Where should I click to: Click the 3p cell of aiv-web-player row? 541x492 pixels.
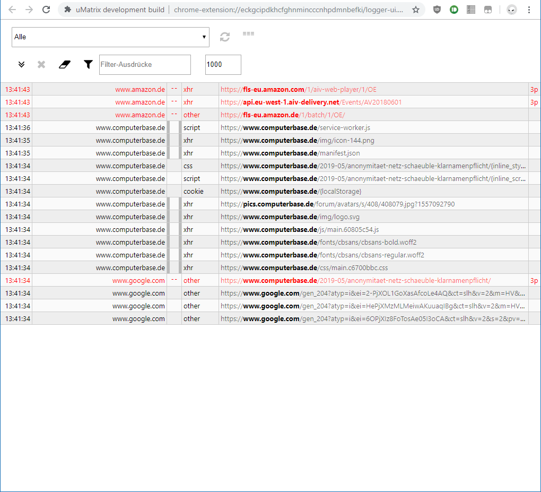pyautogui.click(x=534, y=89)
